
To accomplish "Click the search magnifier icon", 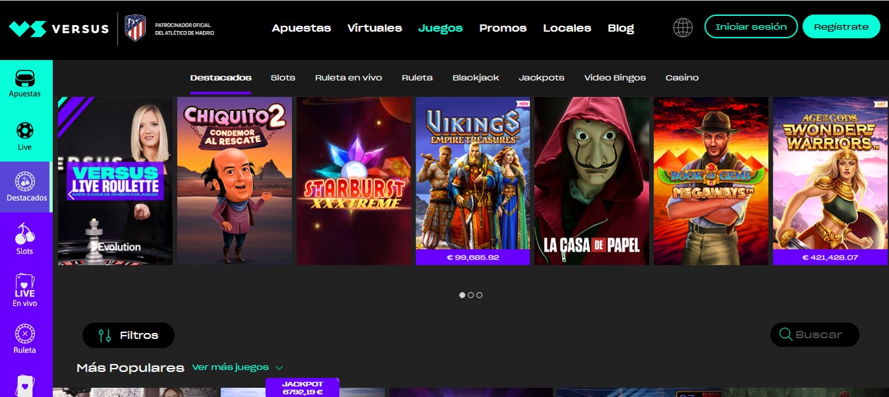I will 786,334.
